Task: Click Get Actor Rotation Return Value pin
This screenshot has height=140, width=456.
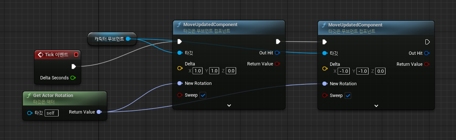Action: pyautogui.click(x=99, y=112)
